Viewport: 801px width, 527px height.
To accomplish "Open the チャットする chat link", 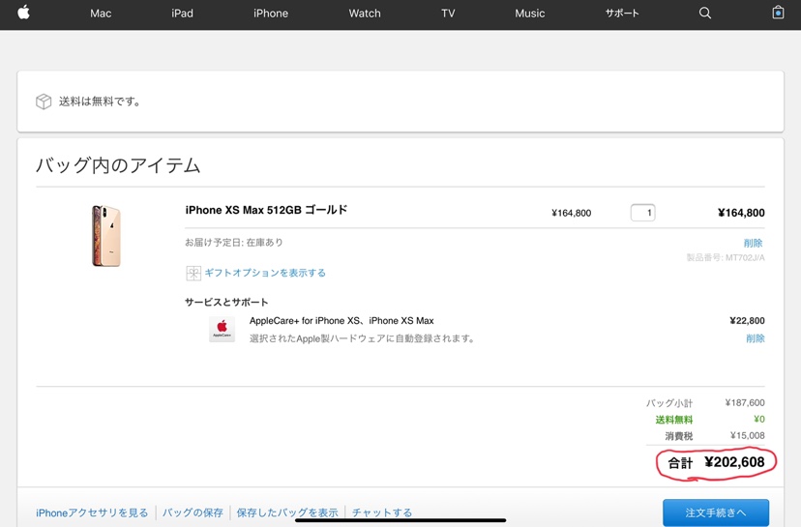I will click(x=382, y=512).
